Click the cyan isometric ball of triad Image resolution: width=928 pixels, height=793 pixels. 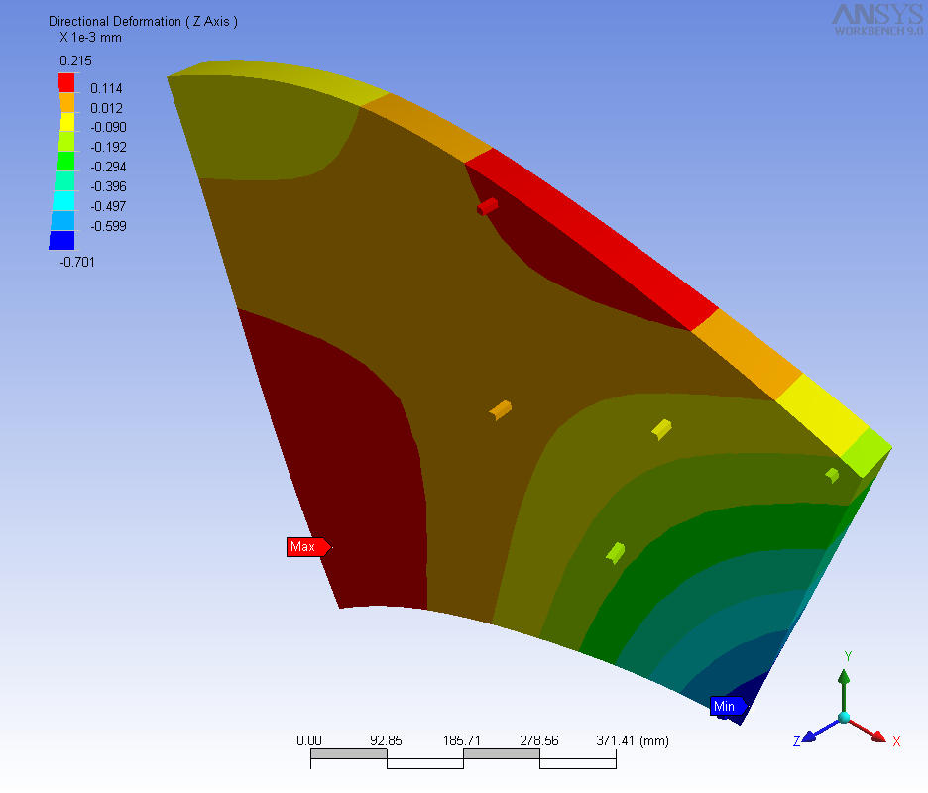coord(845,718)
